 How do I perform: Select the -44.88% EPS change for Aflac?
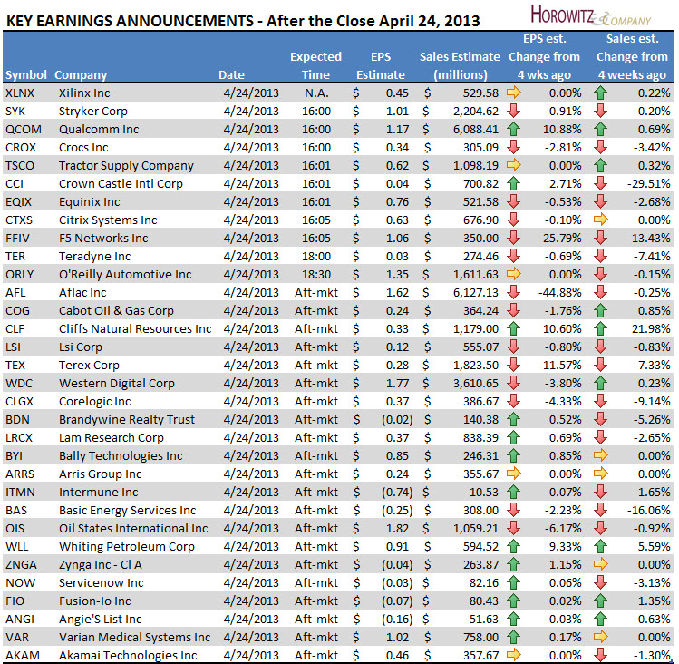(560, 293)
